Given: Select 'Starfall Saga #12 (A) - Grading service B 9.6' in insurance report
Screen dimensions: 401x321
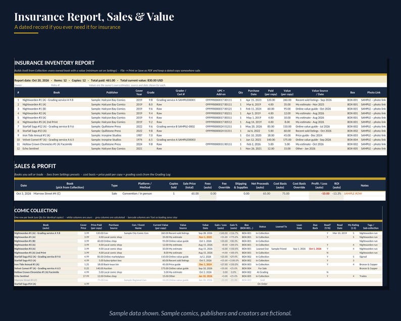Looking at the screenshot, I should pyautogui.click(x=48, y=126).
